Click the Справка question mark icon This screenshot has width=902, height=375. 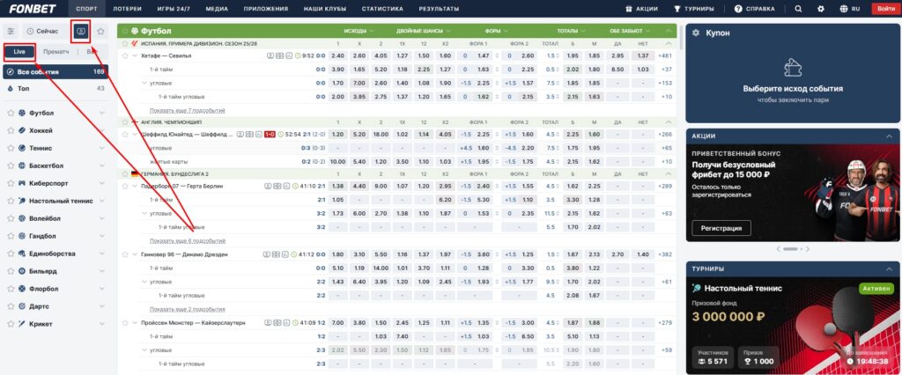pos(737,9)
